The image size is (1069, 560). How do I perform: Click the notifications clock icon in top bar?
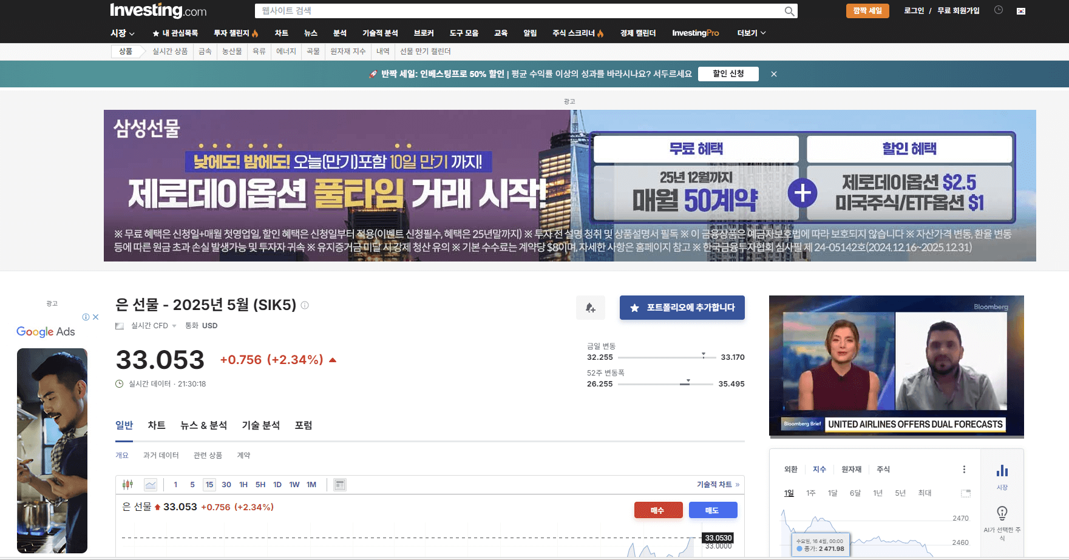(999, 10)
